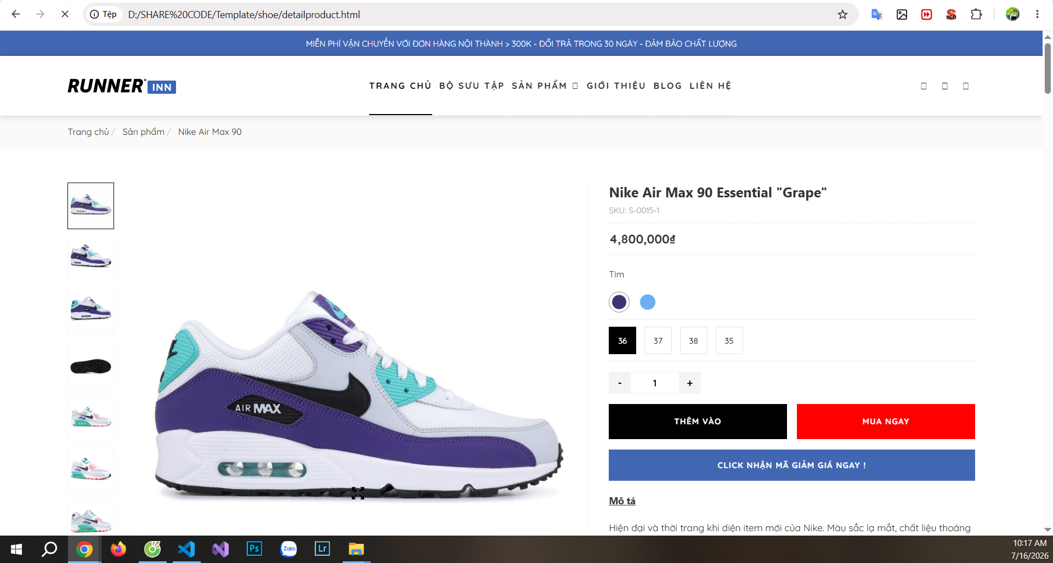Select the second shoe thumbnail

click(90, 259)
